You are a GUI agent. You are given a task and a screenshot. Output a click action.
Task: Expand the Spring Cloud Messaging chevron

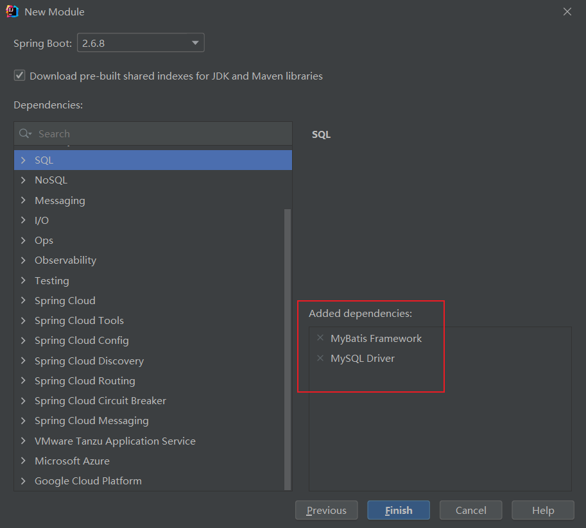[23, 421]
